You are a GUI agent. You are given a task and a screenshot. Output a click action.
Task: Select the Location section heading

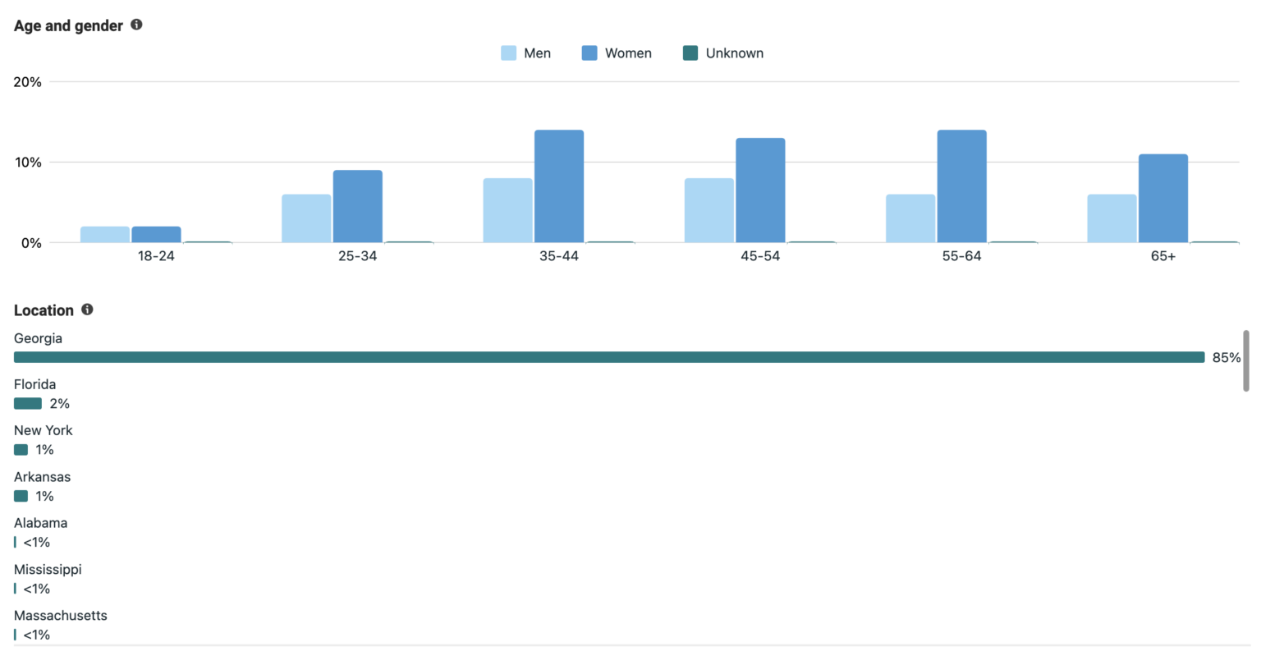point(44,310)
